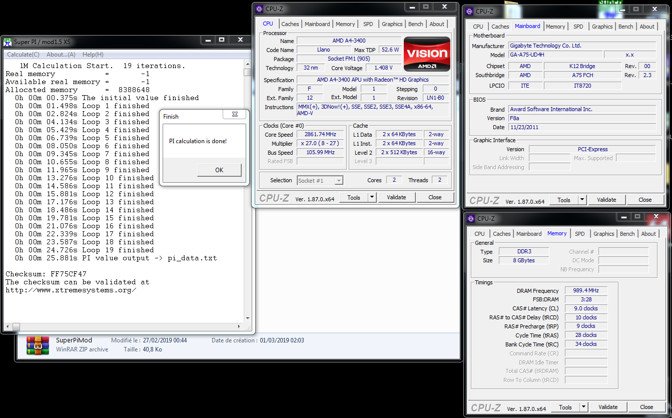Switch to Memory tab in Mainboard window
This screenshot has width=672, height=418.
pos(555,27)
